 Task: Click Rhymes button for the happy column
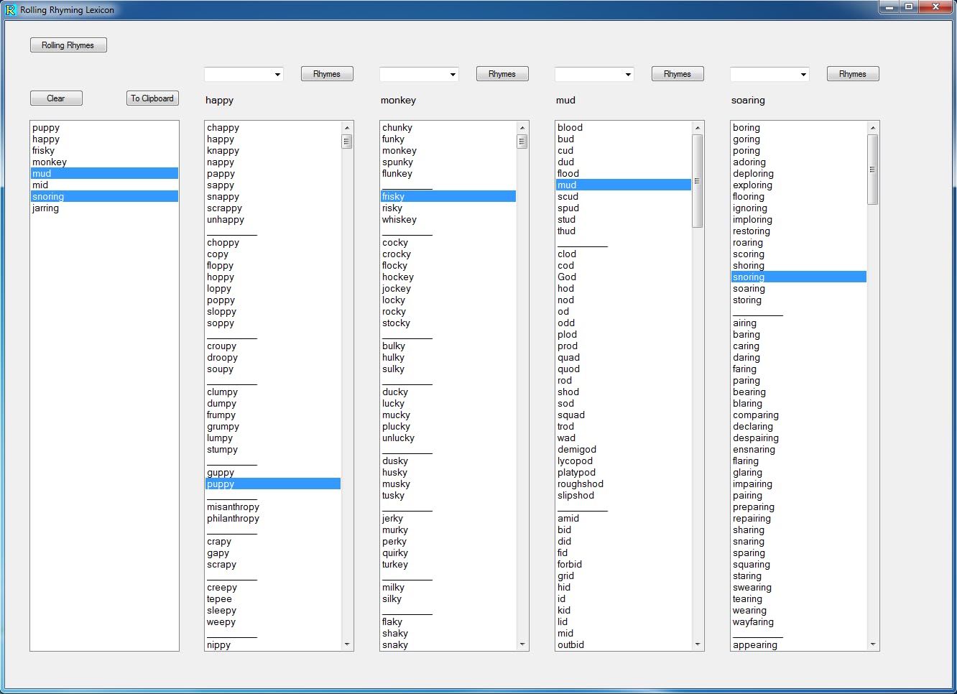(327, 74)
